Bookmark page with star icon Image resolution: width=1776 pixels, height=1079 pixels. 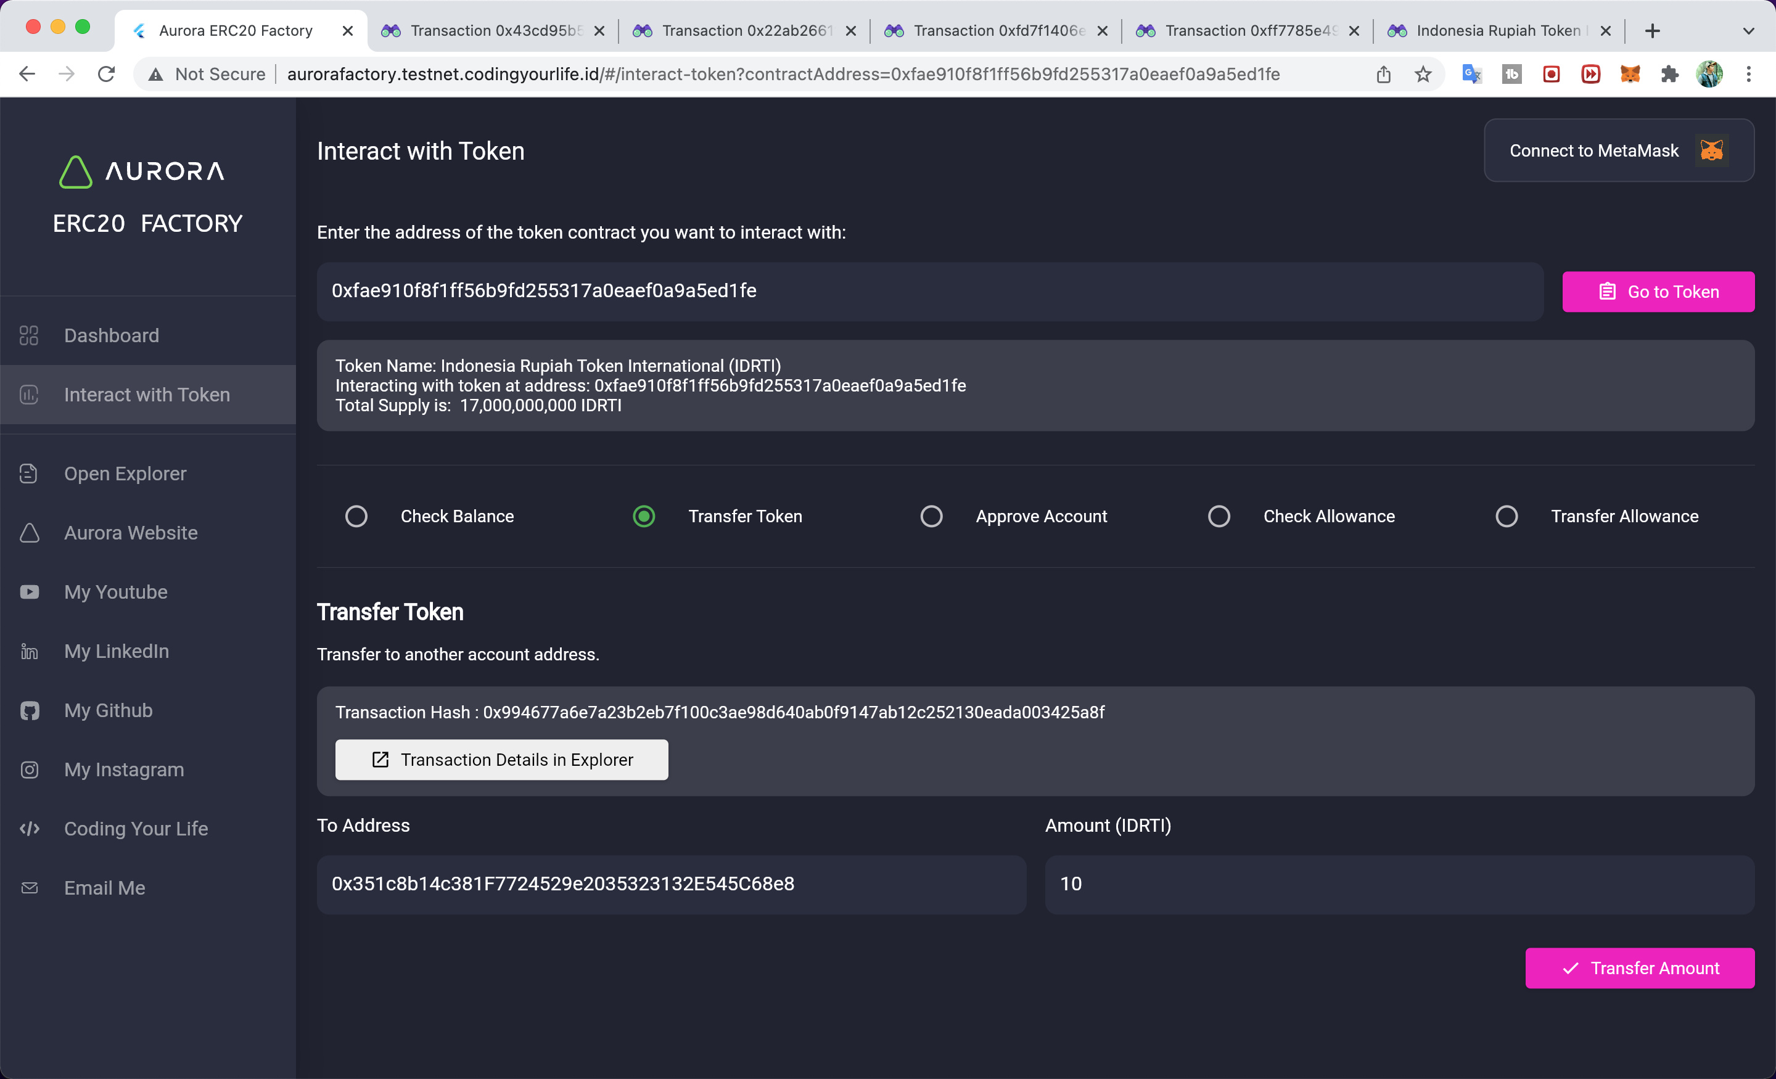[x=1423, y=74]
